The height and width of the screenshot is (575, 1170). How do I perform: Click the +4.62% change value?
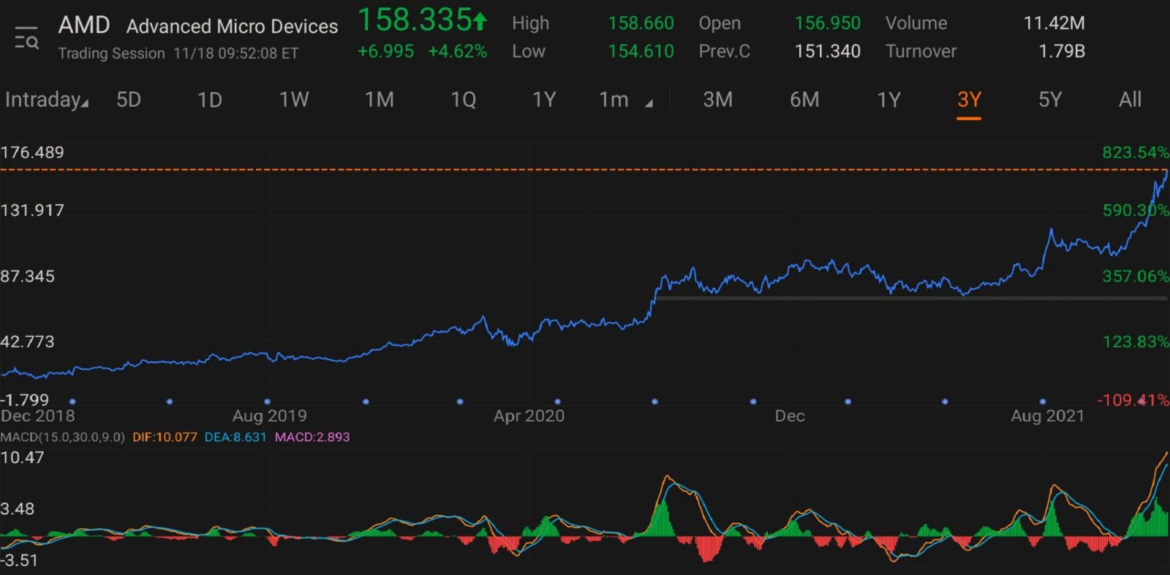coord(458,51)
